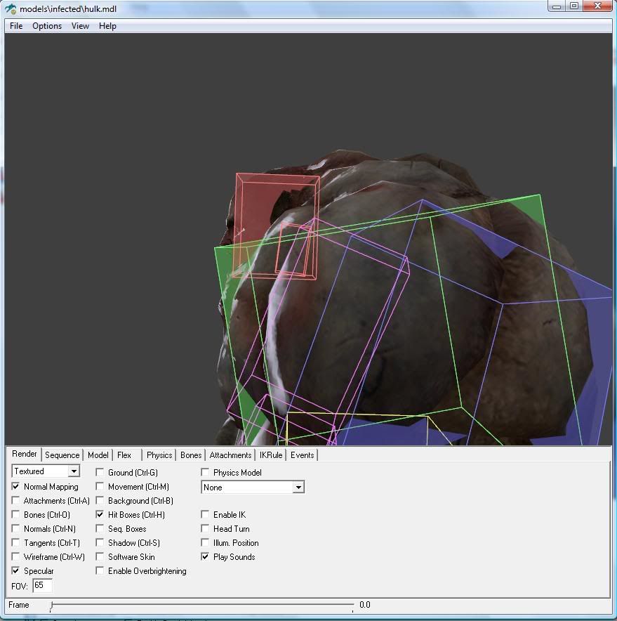This screenshot has height=621, width=617.
Task: Open the File menu
Action: point(16,26)
